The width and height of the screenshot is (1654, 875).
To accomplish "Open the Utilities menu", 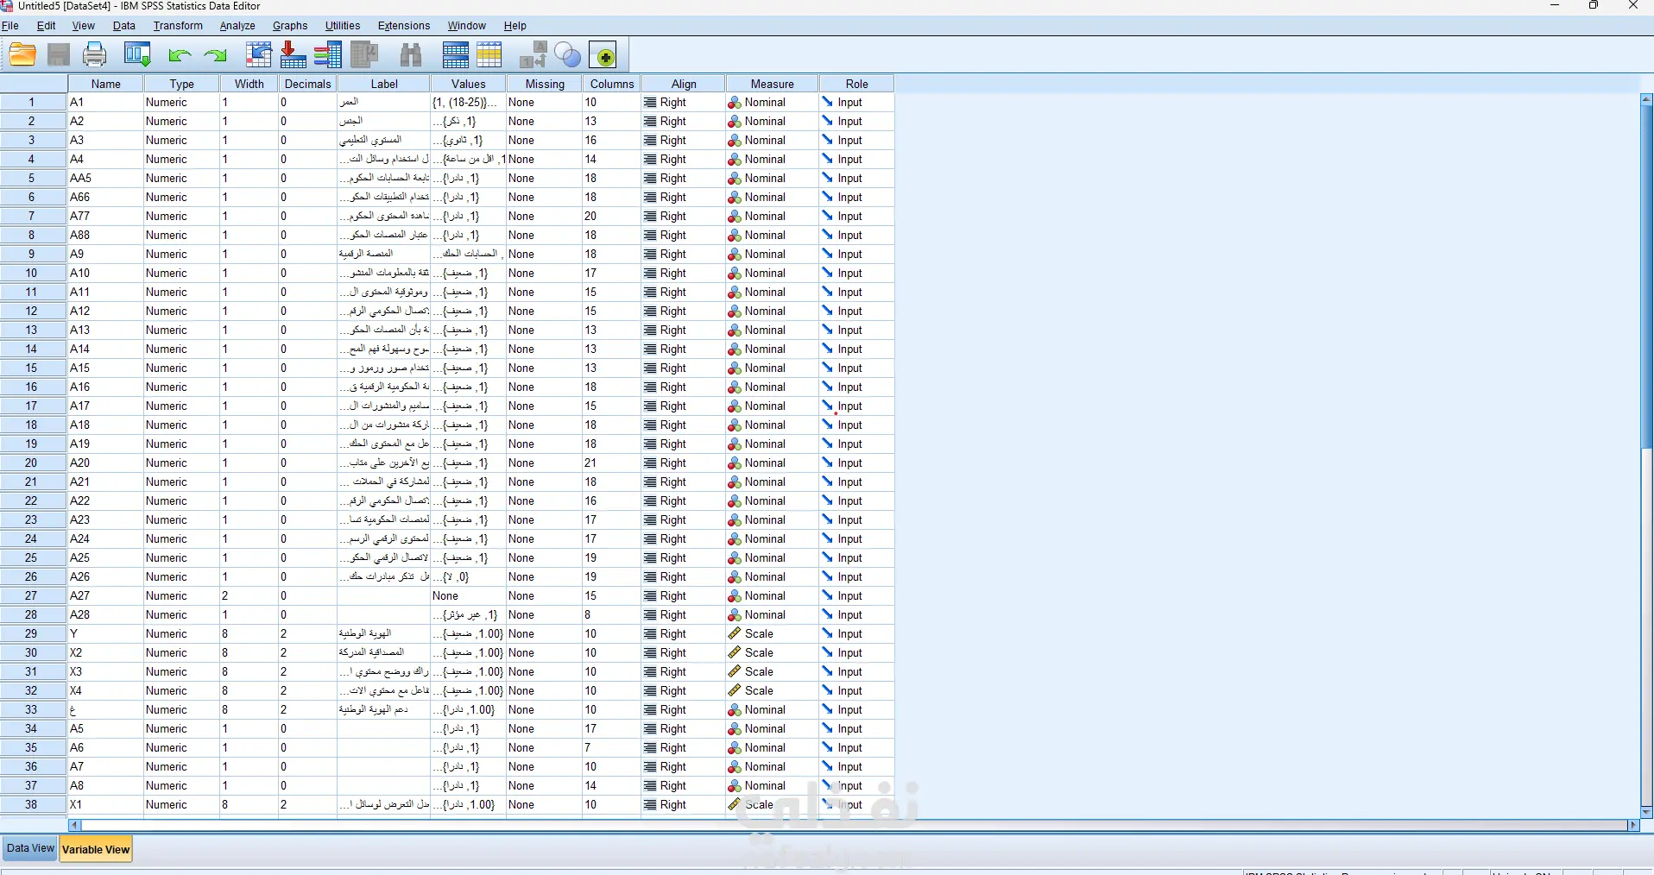I will [x=343, y=26].
